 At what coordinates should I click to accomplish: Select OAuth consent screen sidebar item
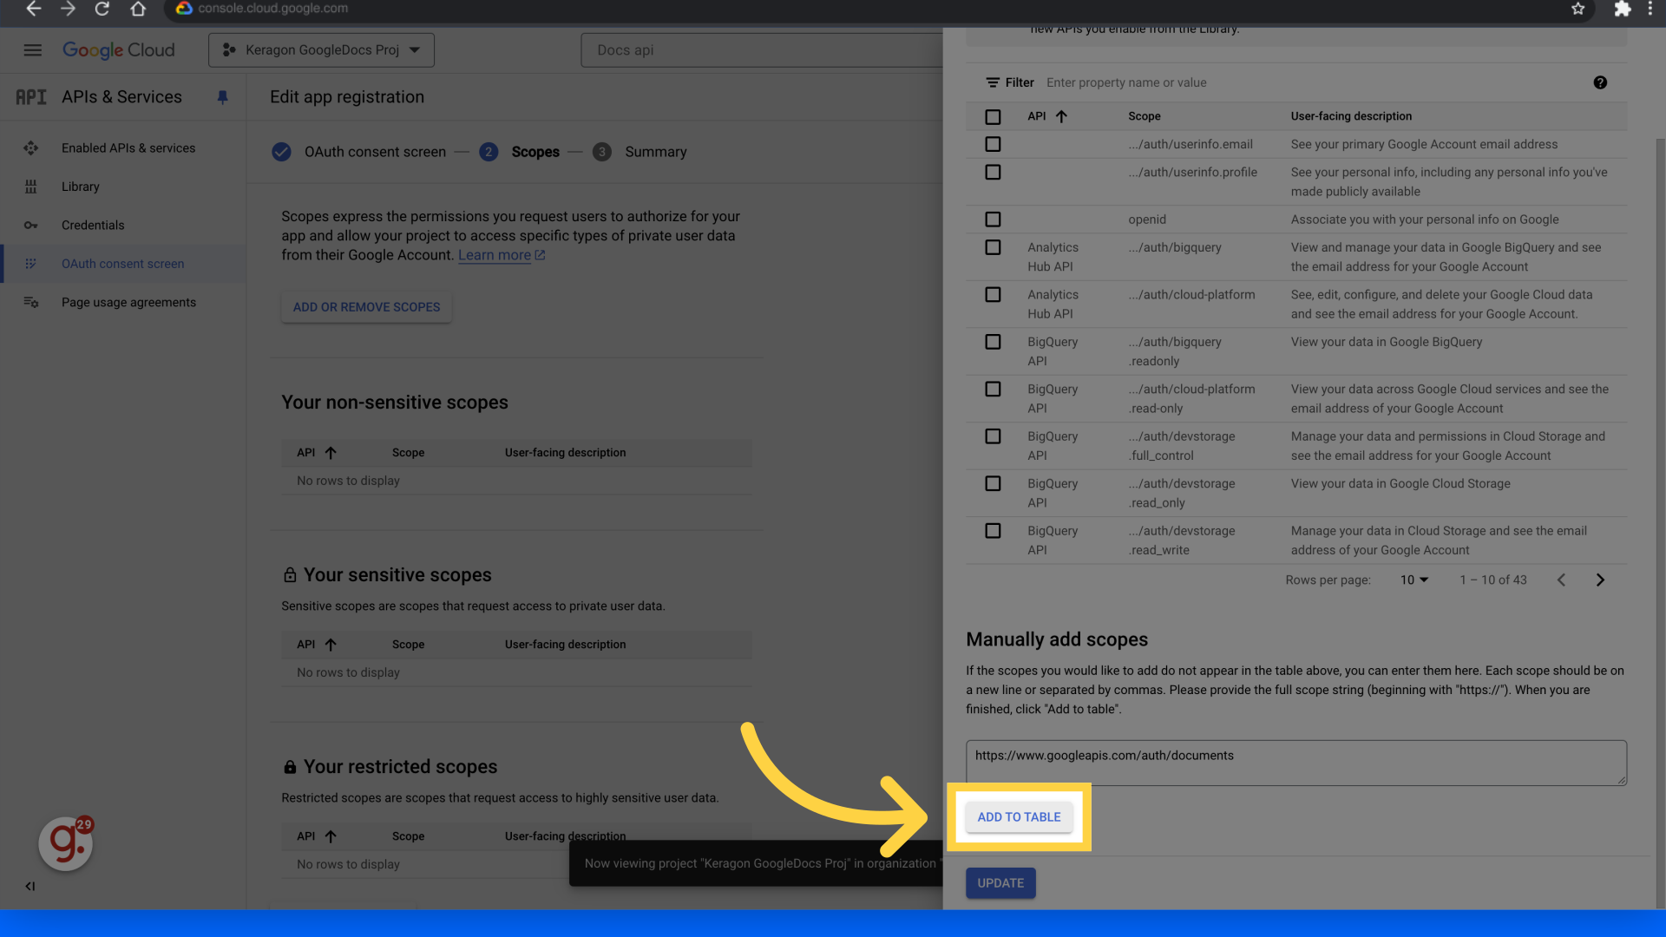tap(123, 264)
